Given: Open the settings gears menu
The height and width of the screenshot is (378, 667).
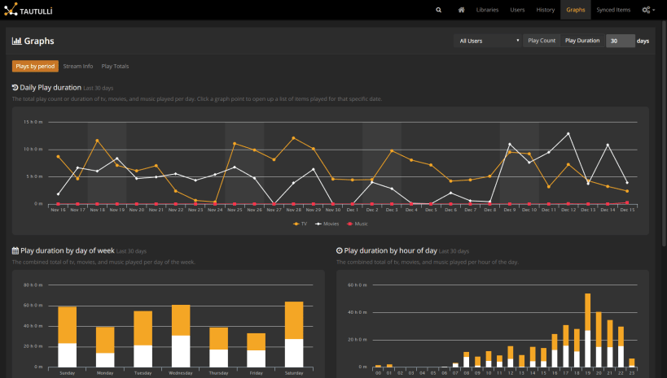Looking at the screenshot, I should pyautogui.click(x=648, y=10).
